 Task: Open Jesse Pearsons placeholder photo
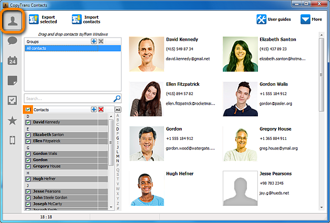coord(240,188)
